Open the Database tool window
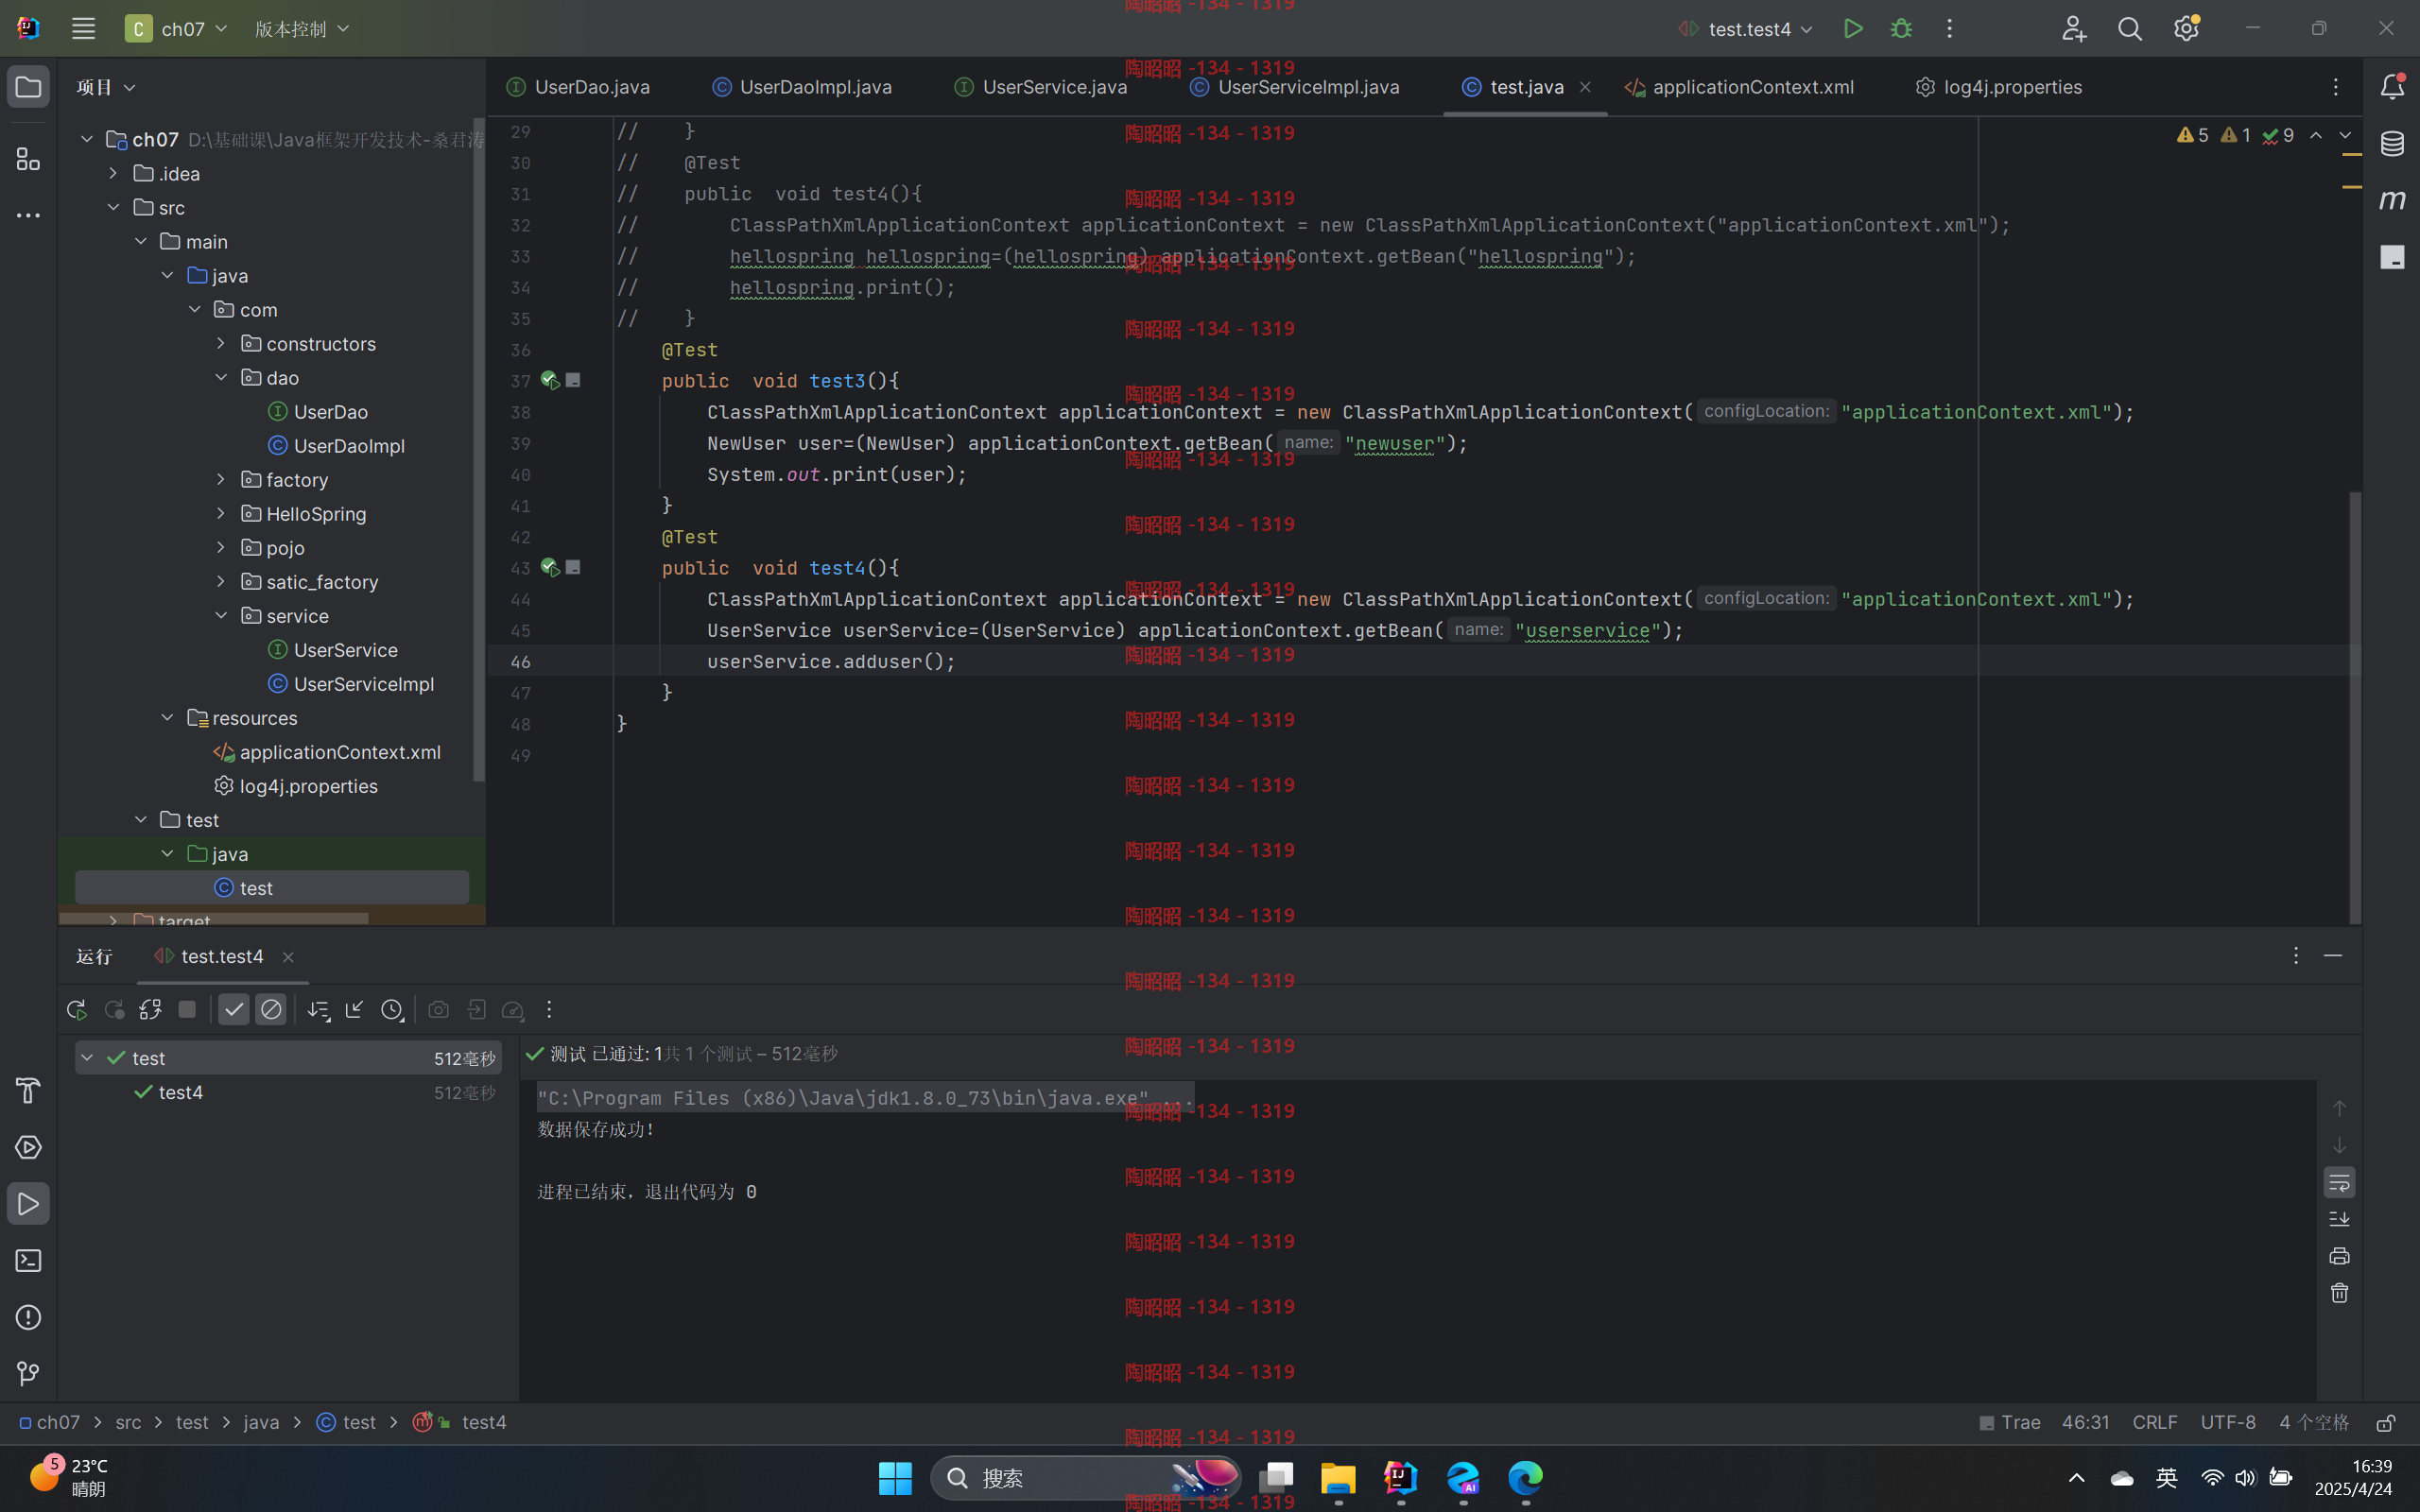Screen dimensions: 2420x1512 coord(2392,143)
